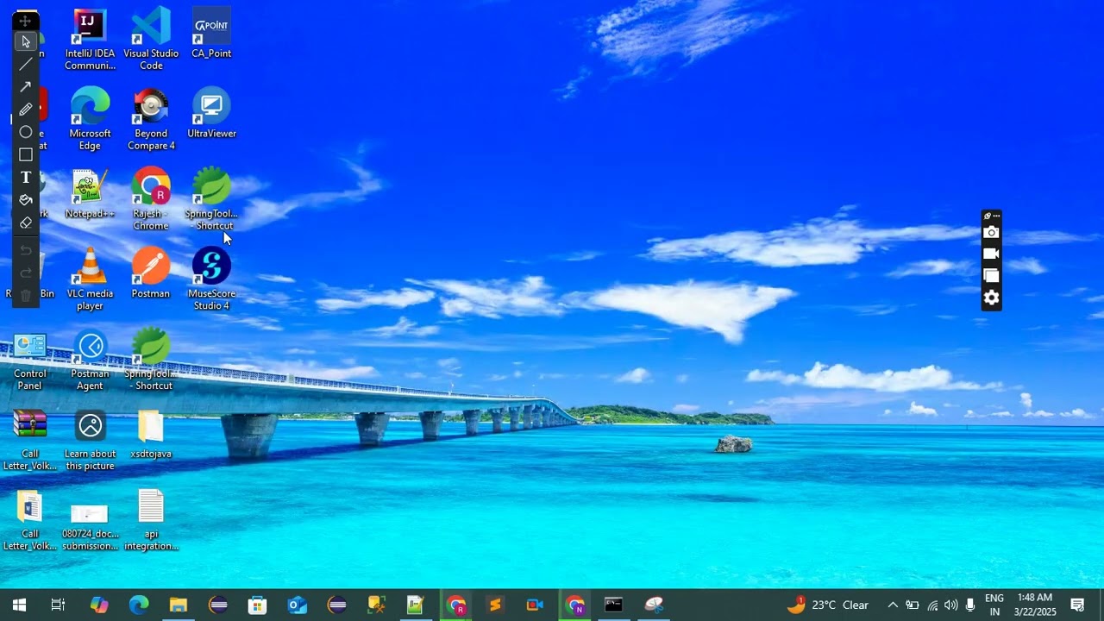The height and width of the screenshot is (621, 1104).
Task: Click the microphone tray icon
Action: pyautogui.click(x=970, y=605)
